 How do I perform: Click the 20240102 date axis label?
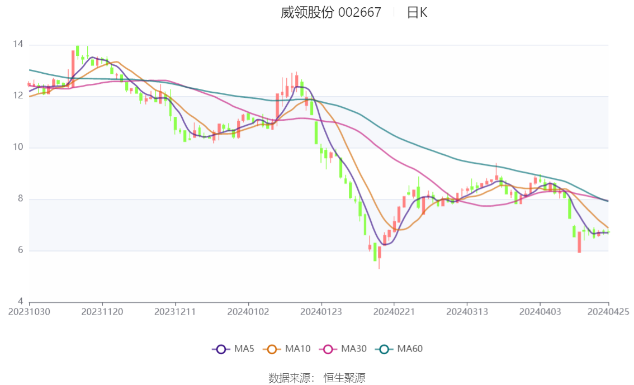tap(248, 312)
